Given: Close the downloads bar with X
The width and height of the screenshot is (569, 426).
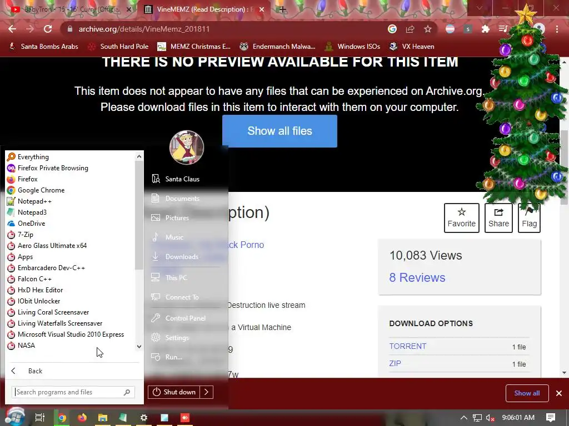Looking at the screenshot, I should click(x=559, y=393).
